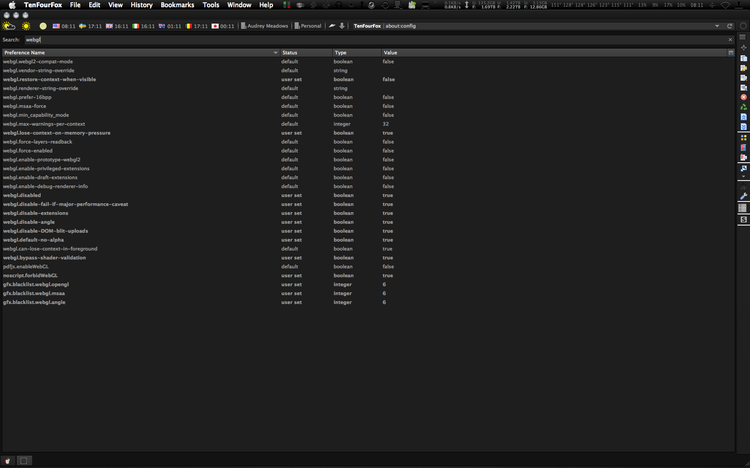Click the edit page pencil icon

pyautogui.click(x=743, y=68)
